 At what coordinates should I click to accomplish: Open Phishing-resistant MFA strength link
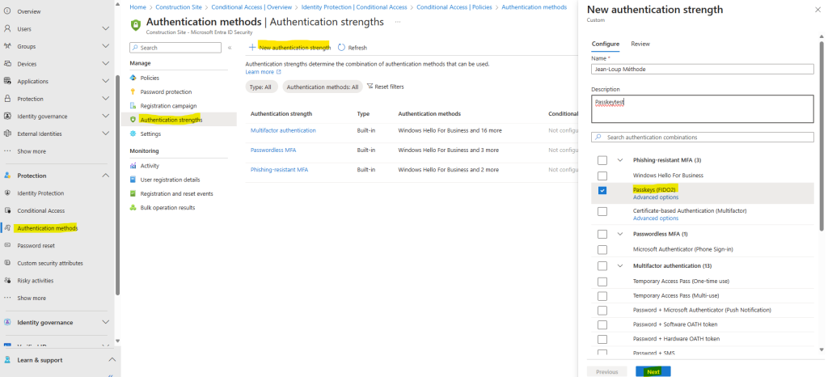tap(279, 170)
